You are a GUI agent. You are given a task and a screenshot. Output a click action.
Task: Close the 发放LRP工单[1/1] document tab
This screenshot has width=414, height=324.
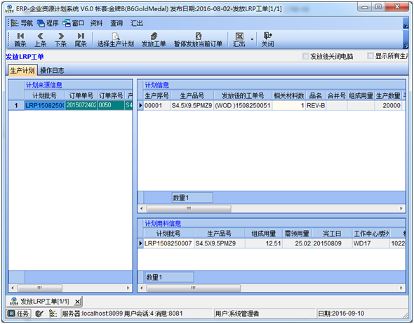click(x=77, y=302)
